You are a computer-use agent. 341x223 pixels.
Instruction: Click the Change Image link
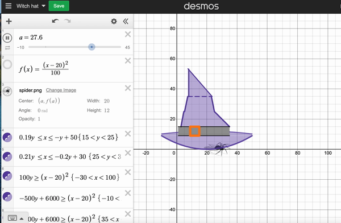click(61, 90)
